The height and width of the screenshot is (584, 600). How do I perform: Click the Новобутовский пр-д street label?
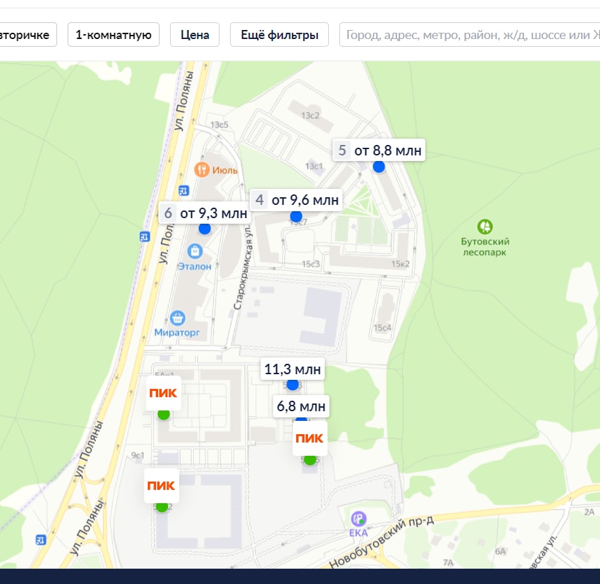381,542
